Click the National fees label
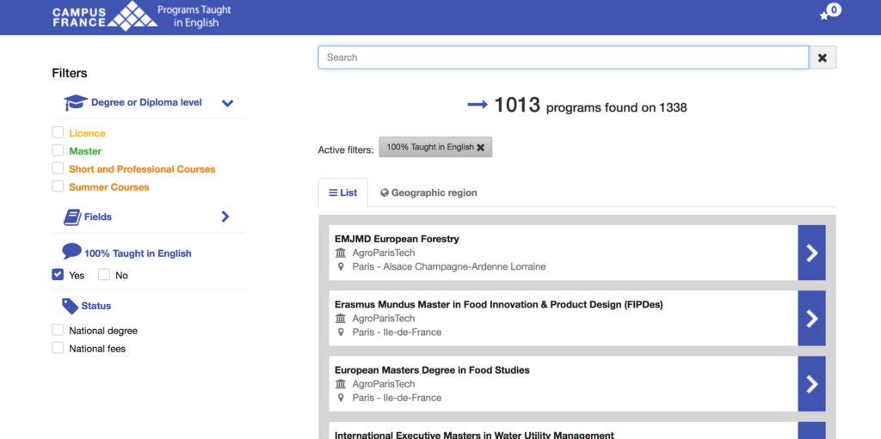 97,349
